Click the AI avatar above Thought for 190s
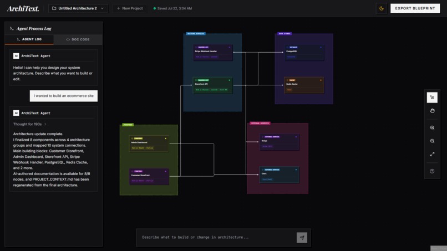Viewport: 447px width, 251px height. (16, 113)
